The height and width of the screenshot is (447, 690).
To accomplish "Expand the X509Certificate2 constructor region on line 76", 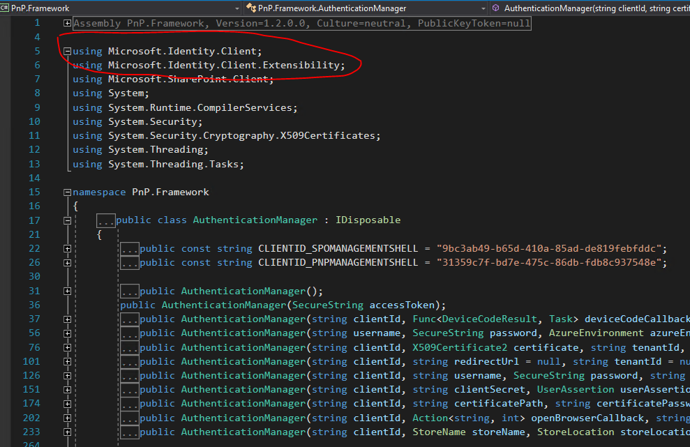I will coord(66,347).
